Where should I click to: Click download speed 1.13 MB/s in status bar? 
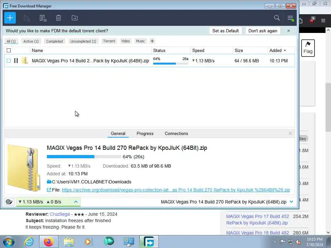pos(31,202)
